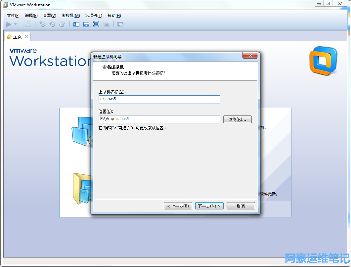Click the revert to snapshot icon
351x267 pixels.
(52, 24)
